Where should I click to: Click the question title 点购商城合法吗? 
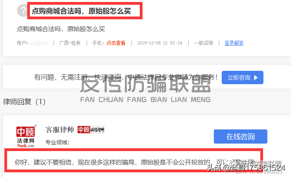(x=81, y=11)
